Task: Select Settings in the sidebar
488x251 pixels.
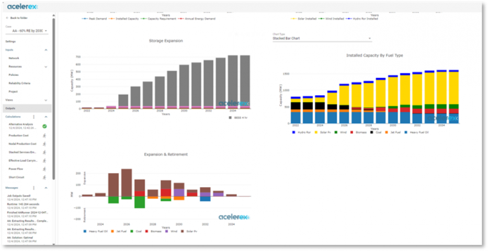Action: tap(11, 41)
